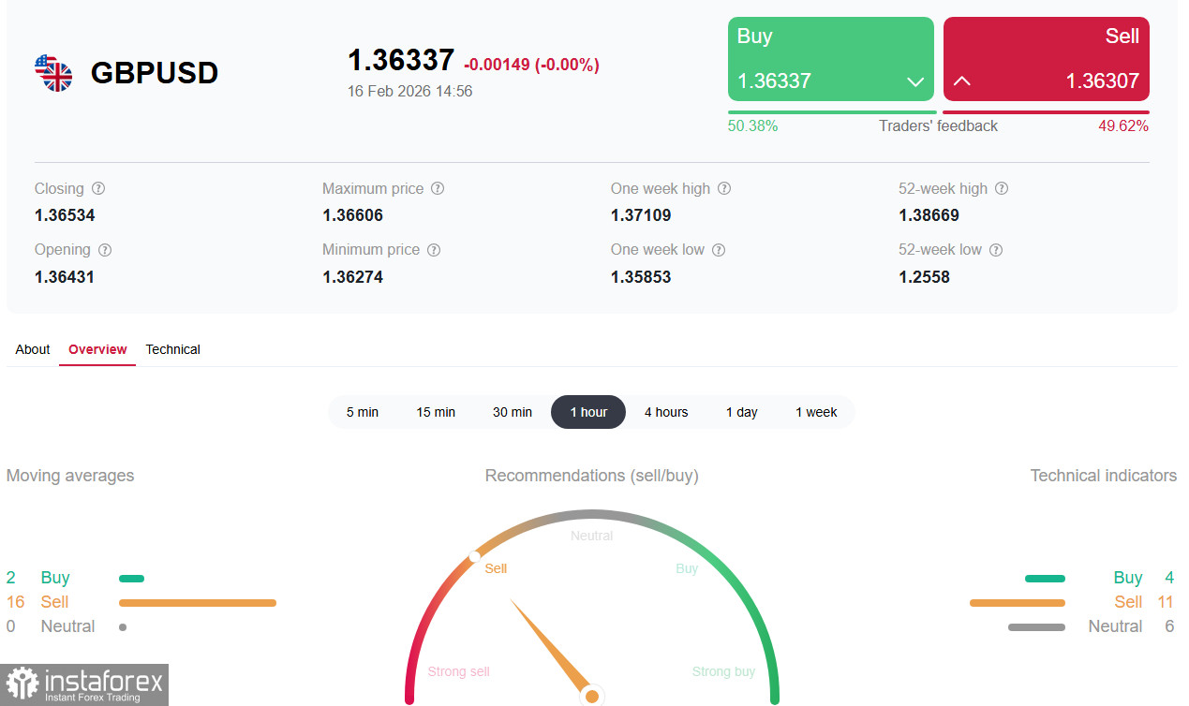Image resolution: width=1189 pixels, height=706 pixels.
Task: Click the current price 1.36337 headline
Action: [x=401, y=60]
